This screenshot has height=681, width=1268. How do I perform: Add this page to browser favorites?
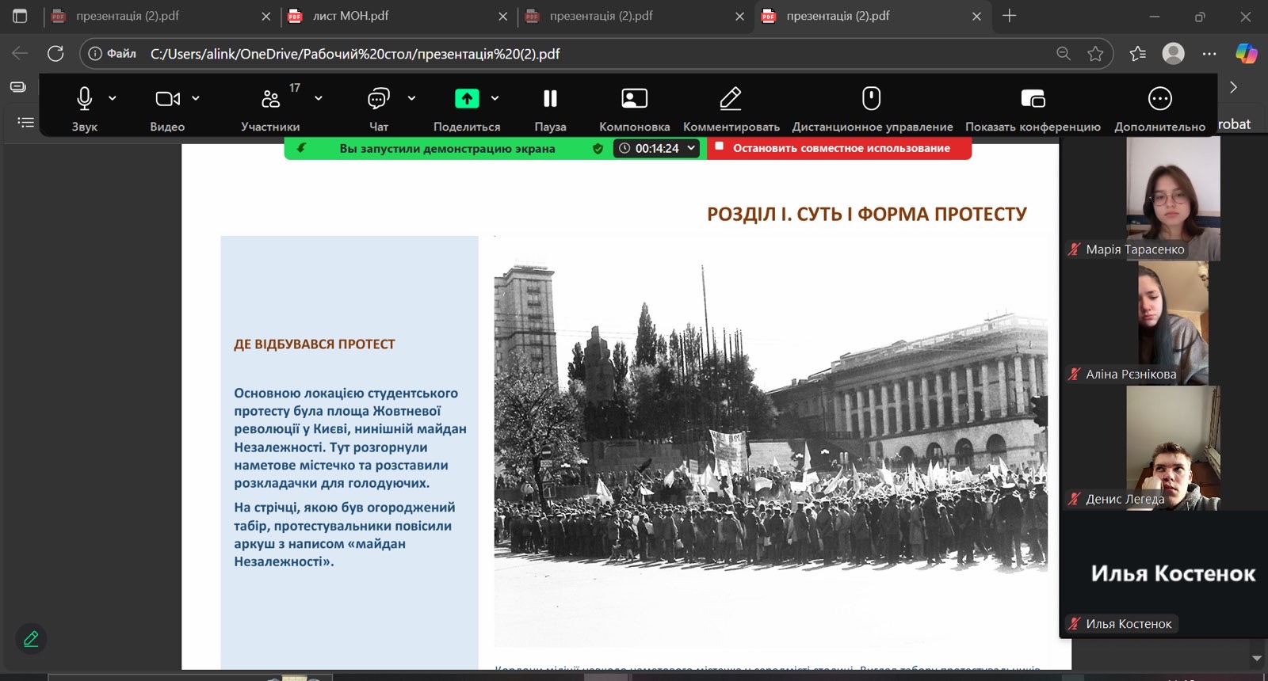pyautogui.click(x=1095, y=54)
